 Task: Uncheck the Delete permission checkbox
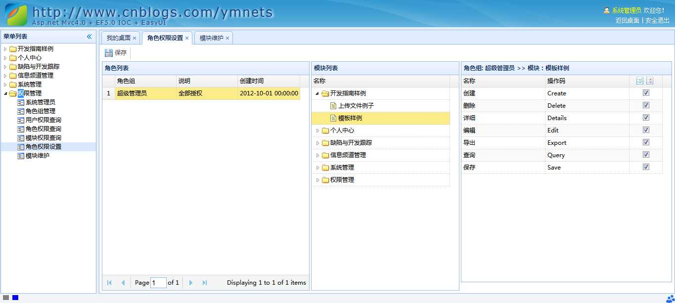click(x=646, y=105)
